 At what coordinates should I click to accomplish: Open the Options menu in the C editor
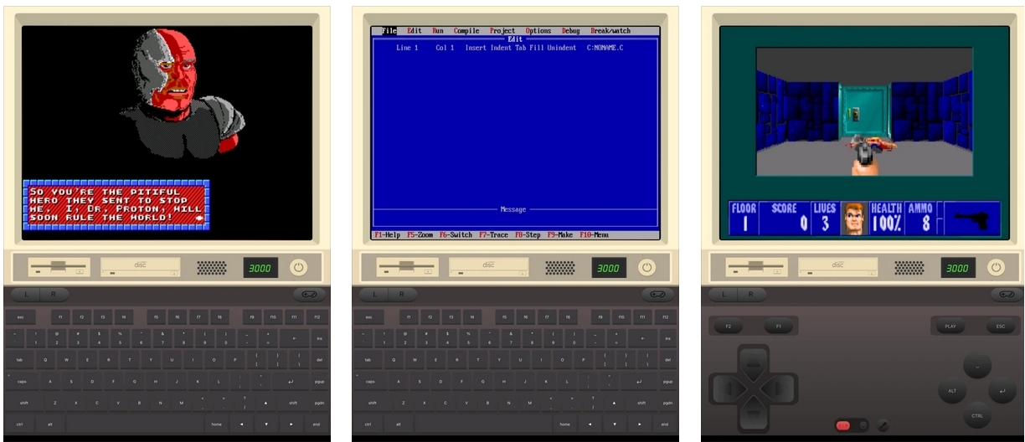[x=538, y=31]
